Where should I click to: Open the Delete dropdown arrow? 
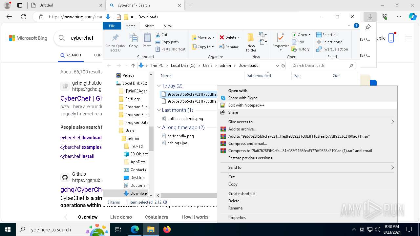coord(239,37)
